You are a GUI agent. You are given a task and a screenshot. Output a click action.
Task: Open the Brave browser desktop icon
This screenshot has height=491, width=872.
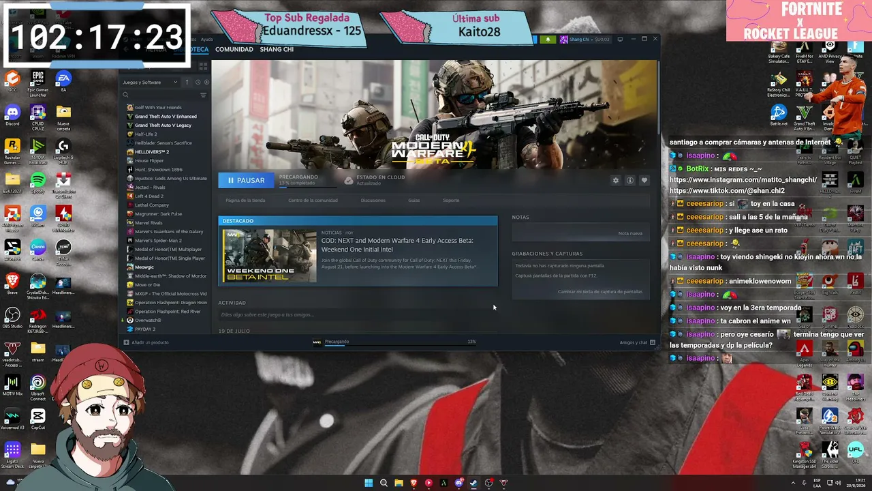(x=12, y=283)
